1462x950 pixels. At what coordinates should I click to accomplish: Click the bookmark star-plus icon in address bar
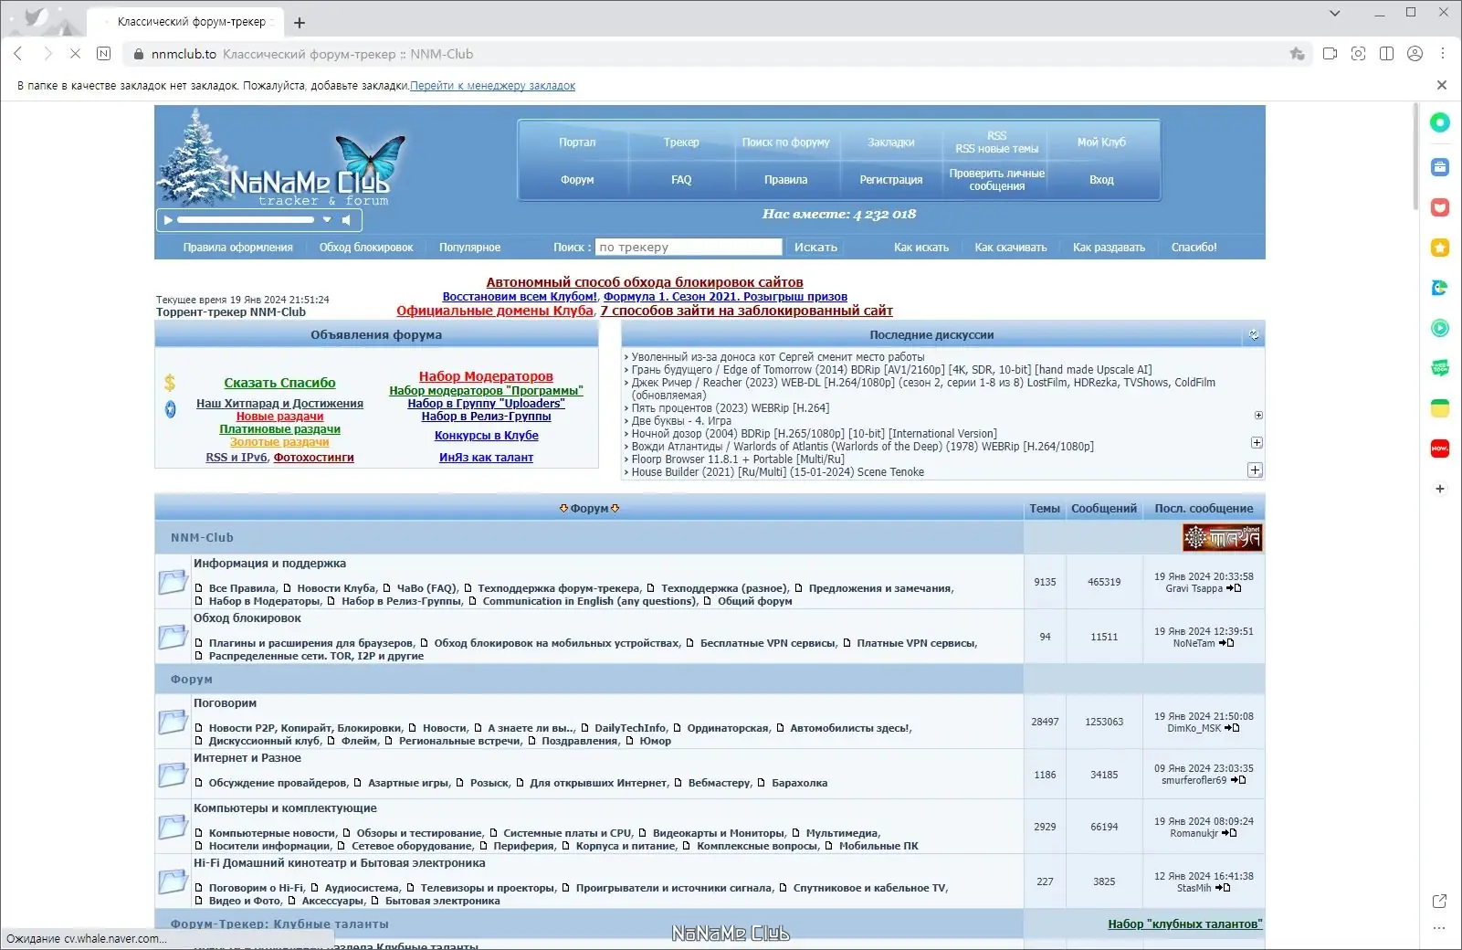click(x=1297, y=54)
